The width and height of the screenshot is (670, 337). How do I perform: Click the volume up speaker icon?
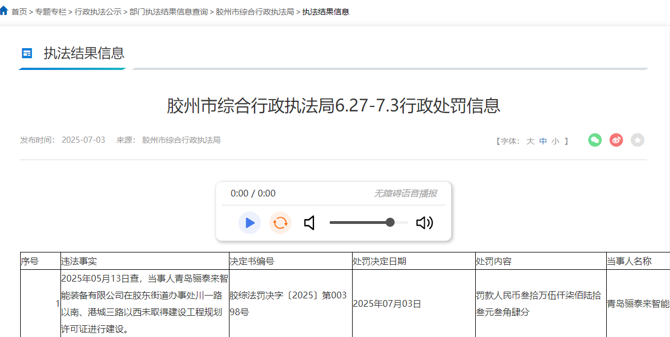click(x=424, y=223)
